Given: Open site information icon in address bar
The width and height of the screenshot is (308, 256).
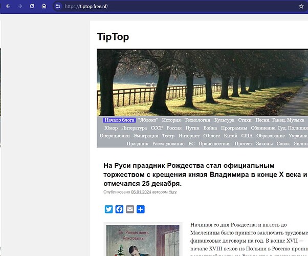Looking at the screenshot, I should pyautogui.click(x=58, y=6).
